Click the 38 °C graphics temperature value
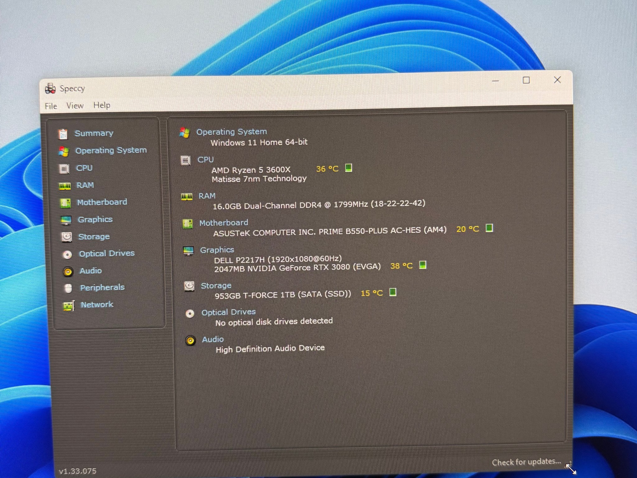Screen dimensions: 637x478 (x=401, y=266)
